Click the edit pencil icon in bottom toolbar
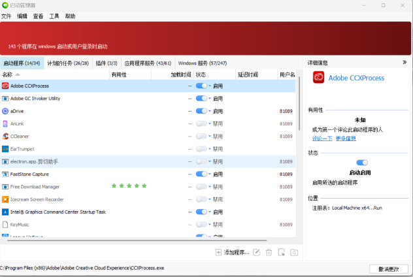 (257, 252)
